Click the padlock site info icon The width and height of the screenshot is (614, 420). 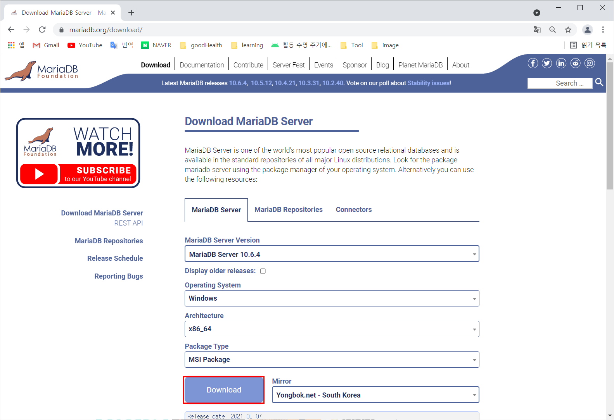pyautogui.click(x=61, y=30)
